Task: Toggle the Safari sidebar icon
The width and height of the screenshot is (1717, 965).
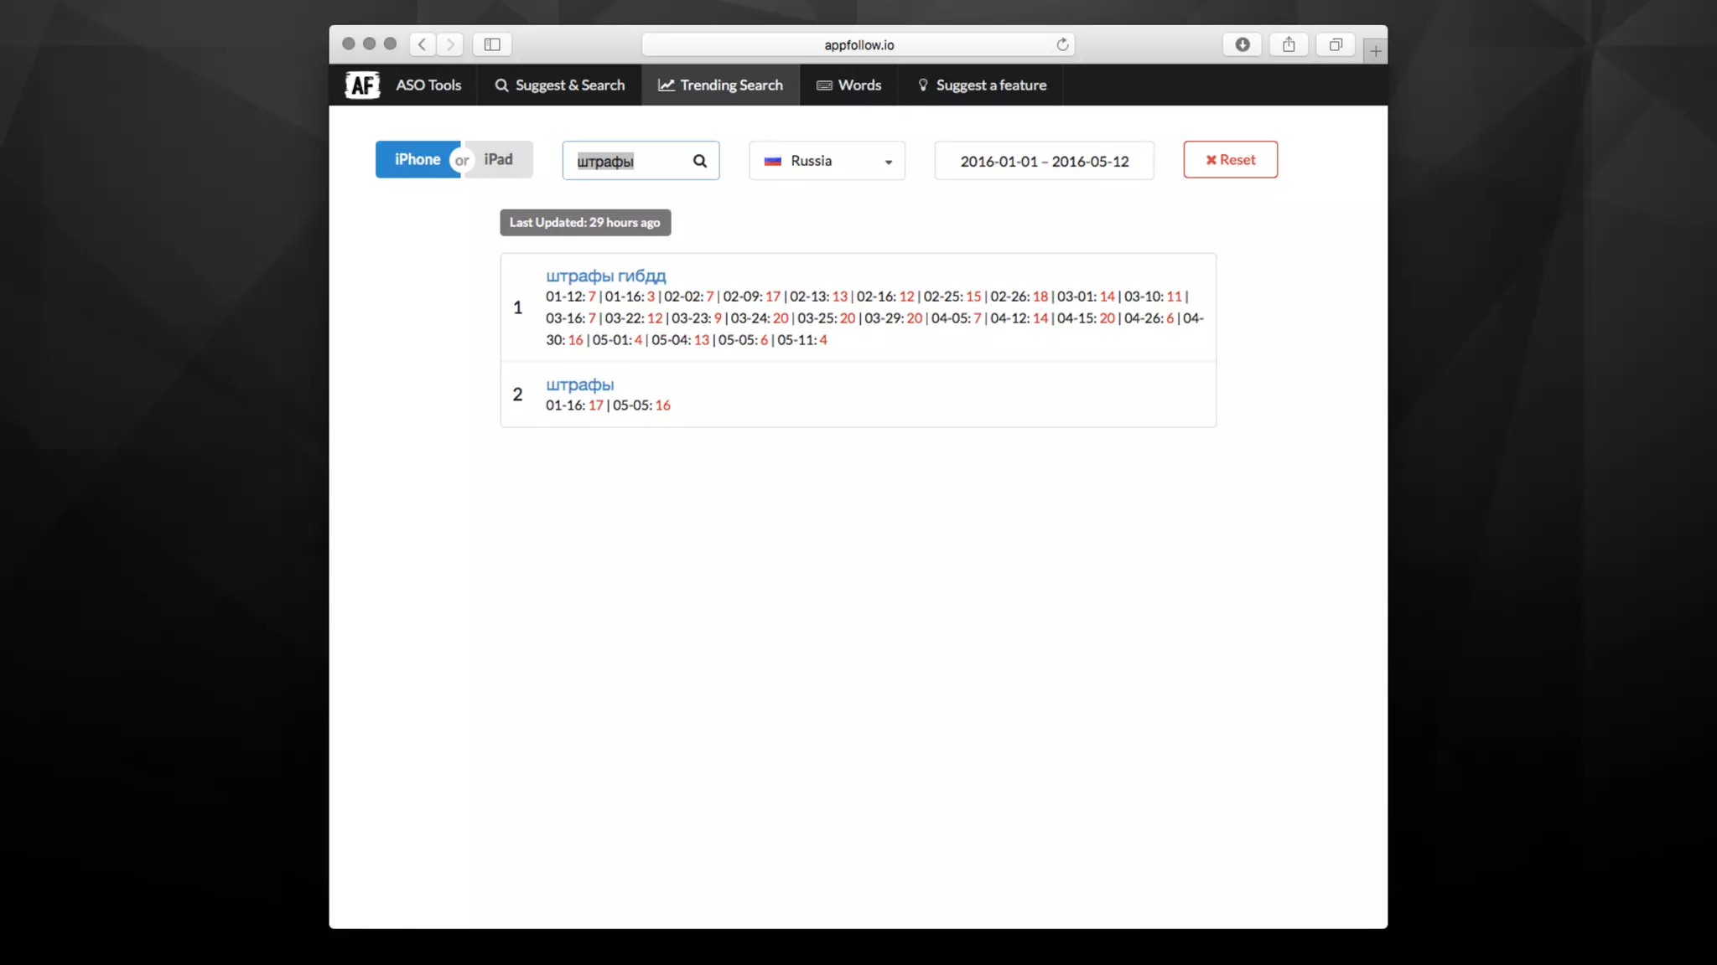Action: coord(492,44)
